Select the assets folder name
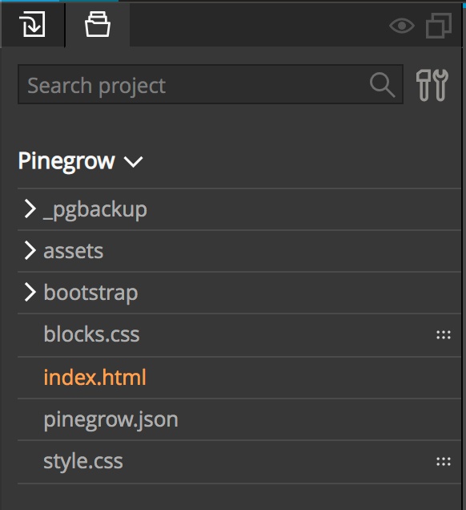466x510 pixels. (74, 251)
